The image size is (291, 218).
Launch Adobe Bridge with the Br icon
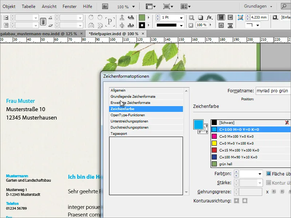point(105,7)
